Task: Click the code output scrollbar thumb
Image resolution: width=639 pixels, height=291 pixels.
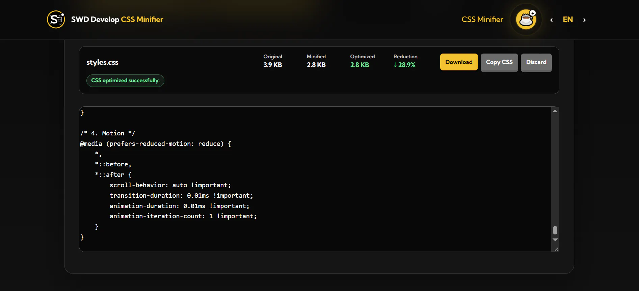Action: [x=555, y=230]
